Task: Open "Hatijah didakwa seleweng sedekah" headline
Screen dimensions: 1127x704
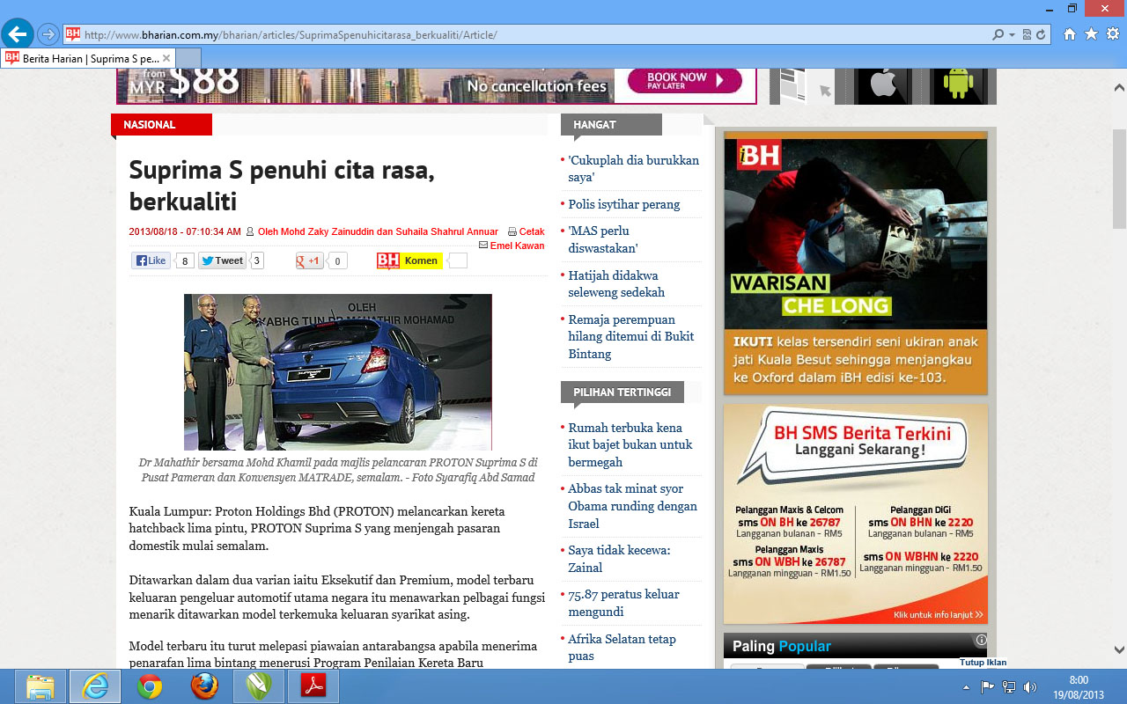Action: click(x=616, y=283)
